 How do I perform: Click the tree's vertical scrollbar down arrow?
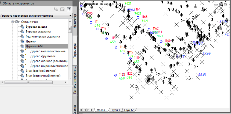coord(70,78)
